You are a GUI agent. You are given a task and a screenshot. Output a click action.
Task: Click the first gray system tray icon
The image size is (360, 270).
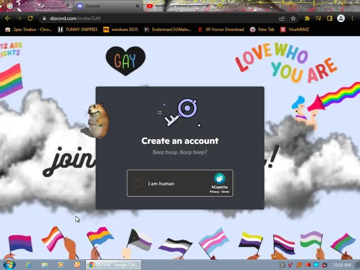[282, 265]
